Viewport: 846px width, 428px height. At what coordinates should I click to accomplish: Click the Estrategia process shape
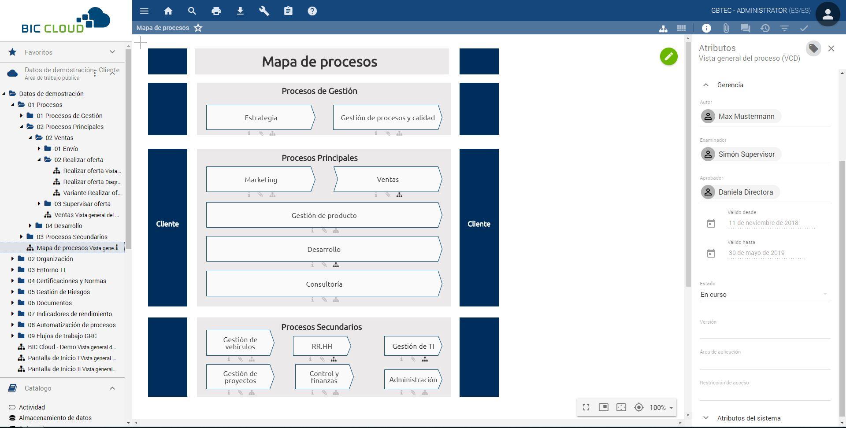point(260,118)
